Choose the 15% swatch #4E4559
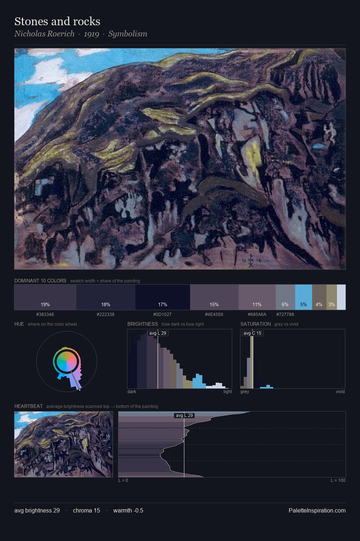Image resolution: width=360 pixels, height=541 pixels. click(x=214, y=297)
